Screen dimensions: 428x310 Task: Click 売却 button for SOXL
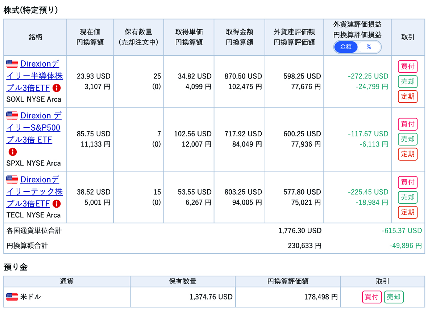[x=408, y=81]
